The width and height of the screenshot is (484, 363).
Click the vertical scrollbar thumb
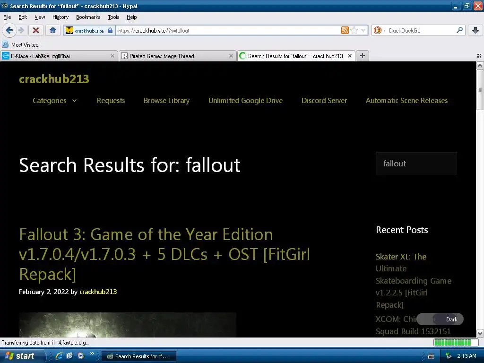[480, 89]
